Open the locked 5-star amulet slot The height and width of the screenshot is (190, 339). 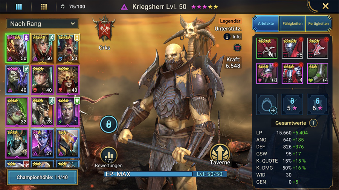[x=292, y=104]
